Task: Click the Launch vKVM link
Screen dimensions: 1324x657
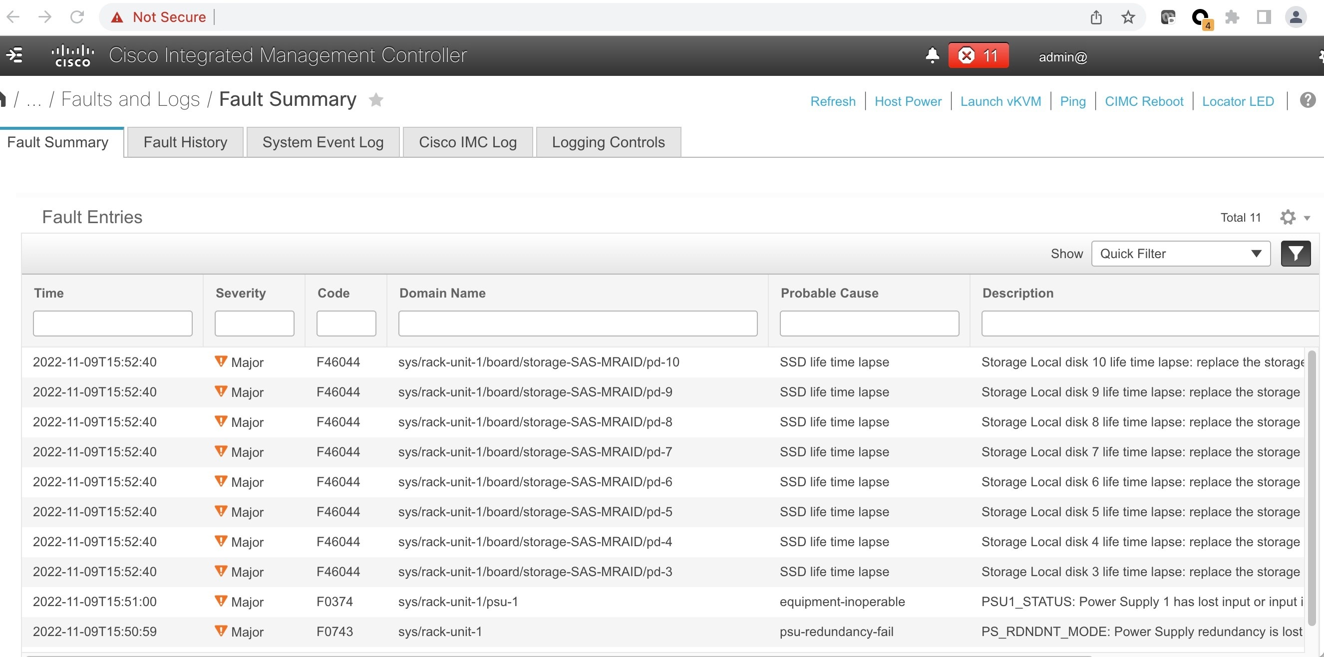Action: 1000,101
